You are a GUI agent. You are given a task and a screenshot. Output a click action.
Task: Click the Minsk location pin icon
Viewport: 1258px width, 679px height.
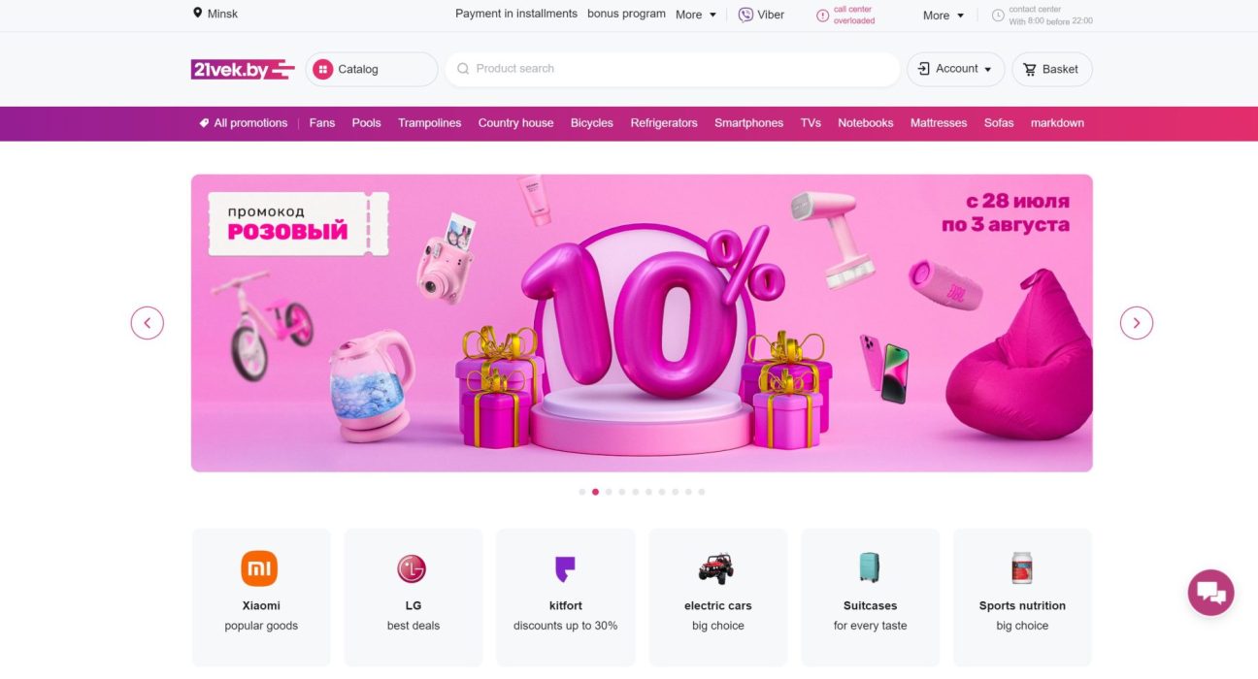click(x=198, y=14)
